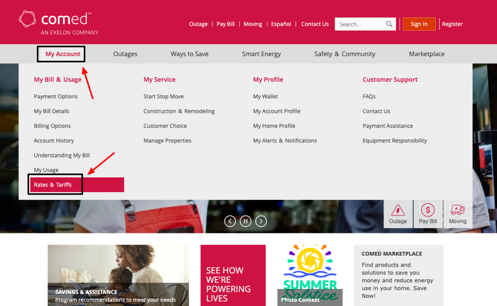Click the ComEd logo
The height and width of the screenshot is (306, 497).
pos(55,21)
